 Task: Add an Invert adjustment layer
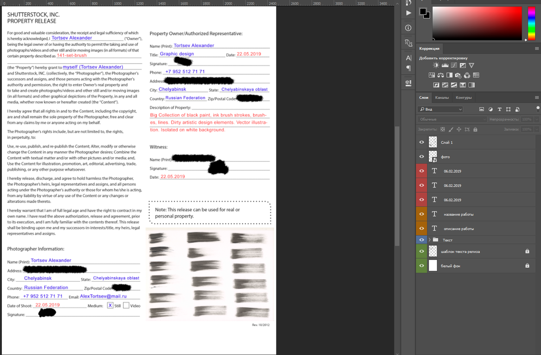tap(436, 85)
